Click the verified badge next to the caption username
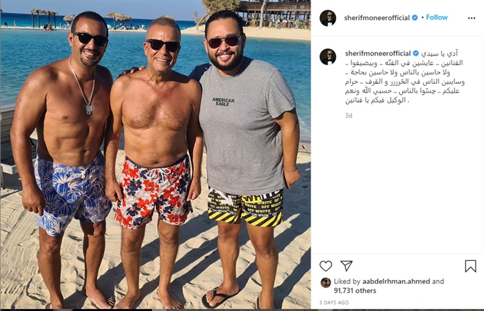The height and width of the screenshot is (311, 484). [x=416, y=53]
